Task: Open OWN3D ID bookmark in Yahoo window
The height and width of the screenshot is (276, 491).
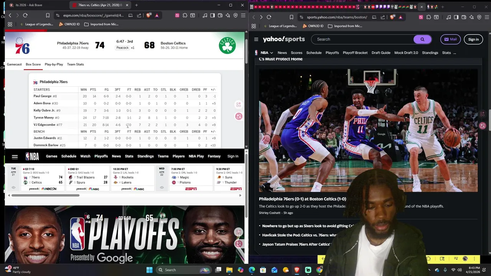Action: coord(312,26)
